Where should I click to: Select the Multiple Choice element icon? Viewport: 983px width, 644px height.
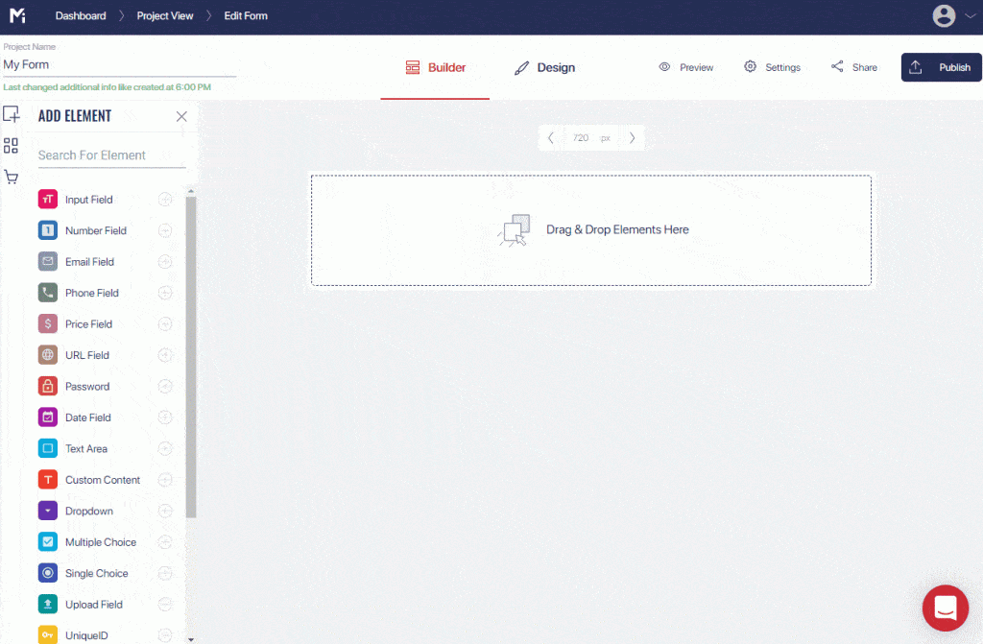[x=48, y=542]
